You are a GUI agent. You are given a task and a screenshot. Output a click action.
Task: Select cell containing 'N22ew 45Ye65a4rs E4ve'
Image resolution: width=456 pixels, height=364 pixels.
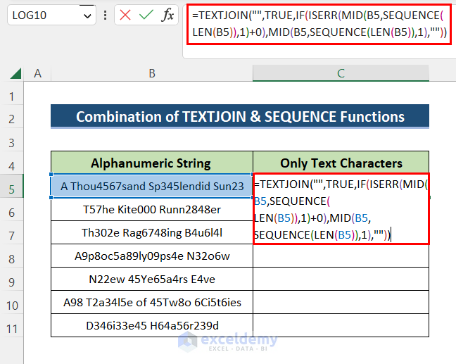point(151,280)
